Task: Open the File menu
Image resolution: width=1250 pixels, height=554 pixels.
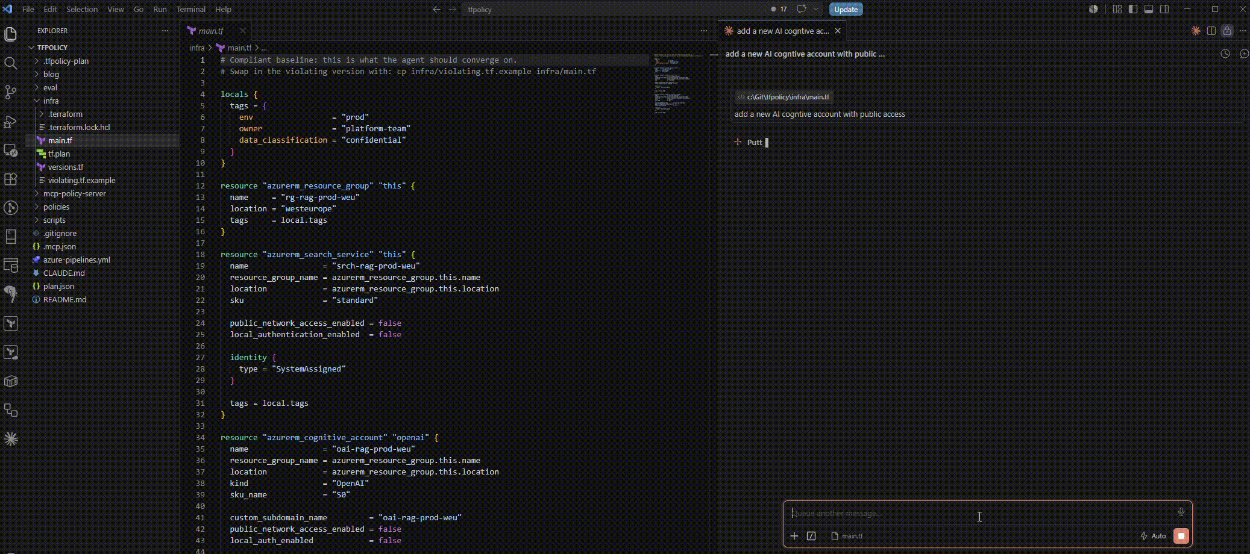Action: 28,9
